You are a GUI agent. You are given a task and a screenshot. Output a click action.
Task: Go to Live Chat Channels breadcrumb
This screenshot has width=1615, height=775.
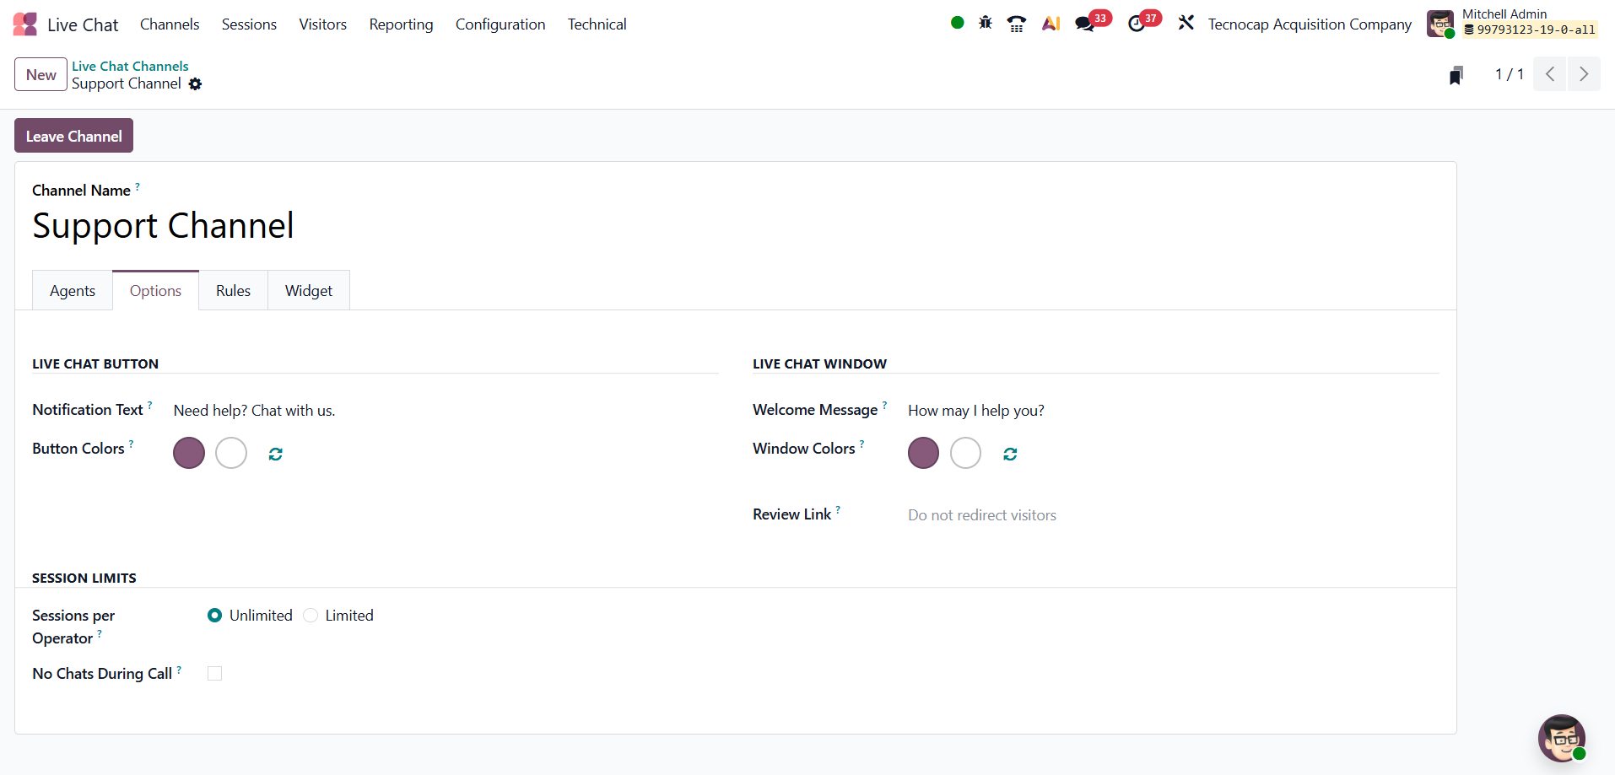coord(130,66)
